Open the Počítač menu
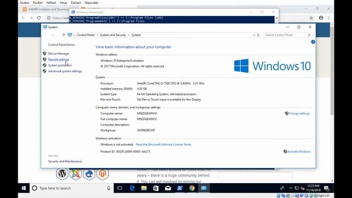Image resolution: width=352 pixels, height=198 pixels. (x=37, y=3)
